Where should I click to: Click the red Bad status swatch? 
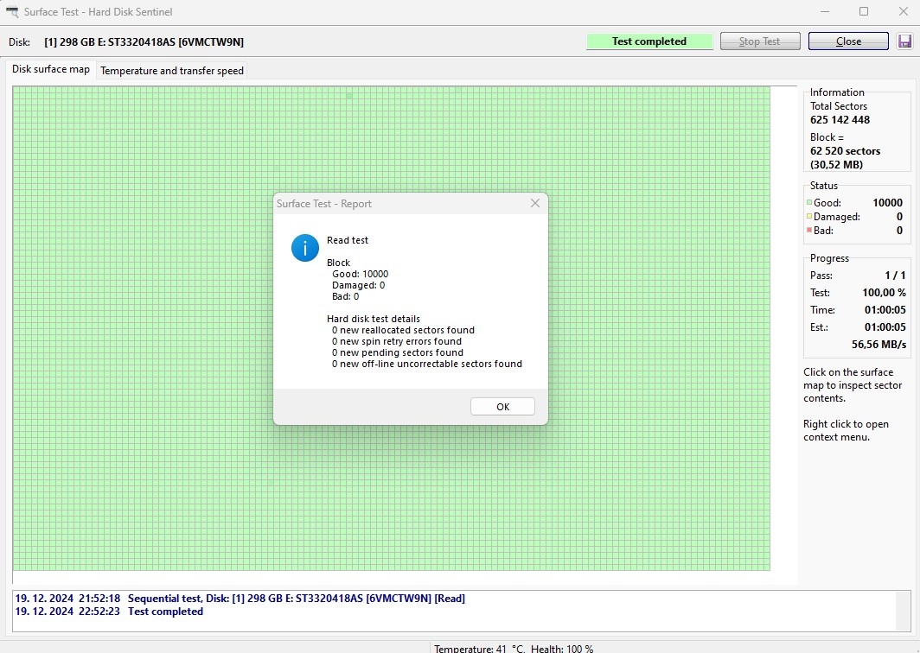[x=809, y=231]
